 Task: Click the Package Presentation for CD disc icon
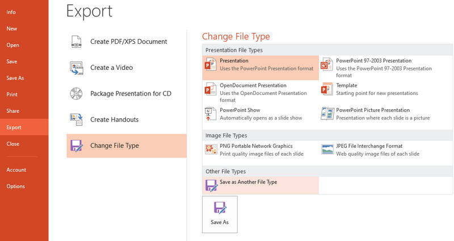(x=76, y=94)
